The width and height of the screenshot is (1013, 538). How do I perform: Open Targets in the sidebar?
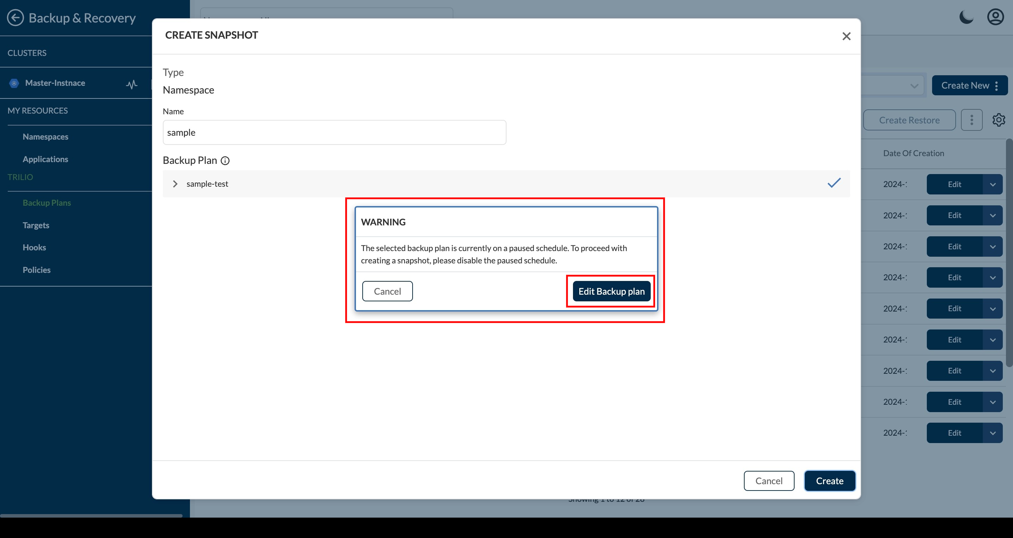pos(36,225)
